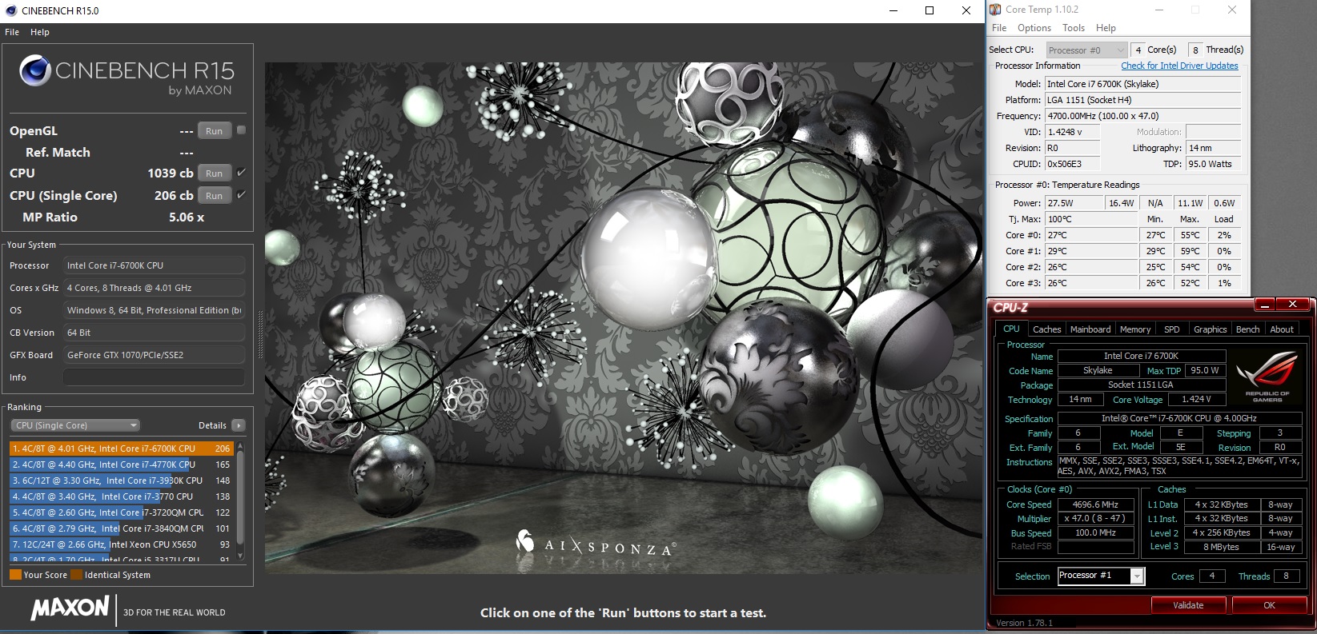
Task: Run the CPU benchmark
Action: click(x=214, y=173)
